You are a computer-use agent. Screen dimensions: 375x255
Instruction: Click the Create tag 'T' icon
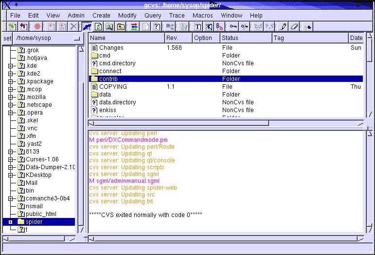[197, 26]
